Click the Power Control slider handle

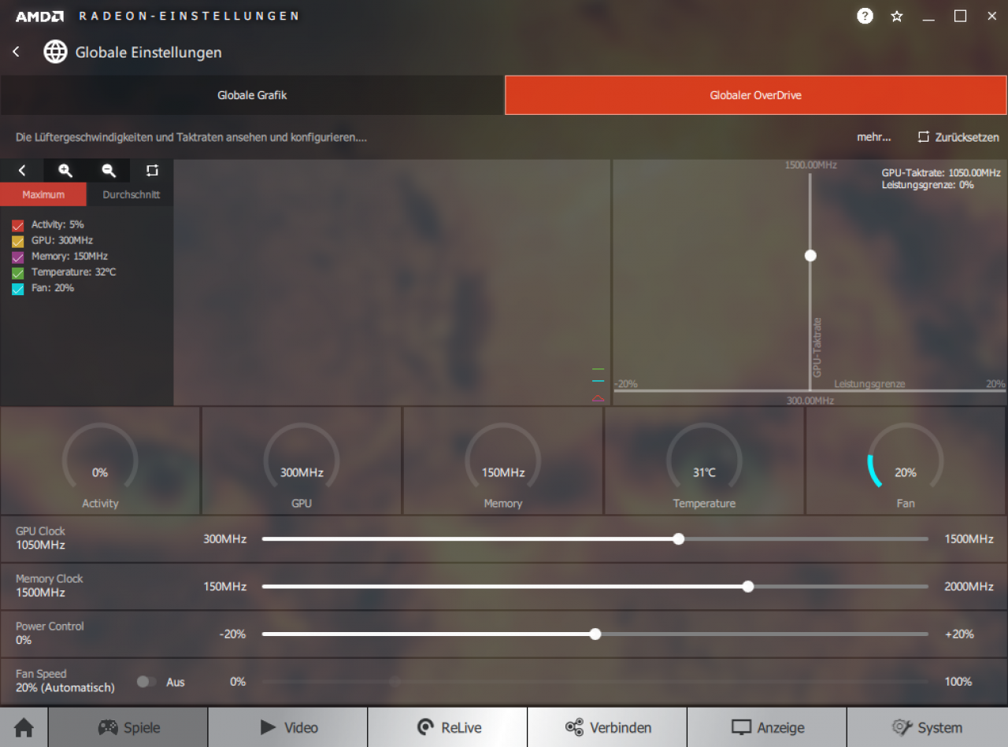point(595,634)
